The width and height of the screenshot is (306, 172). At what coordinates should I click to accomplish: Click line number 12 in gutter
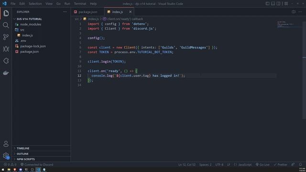point(79,75)
